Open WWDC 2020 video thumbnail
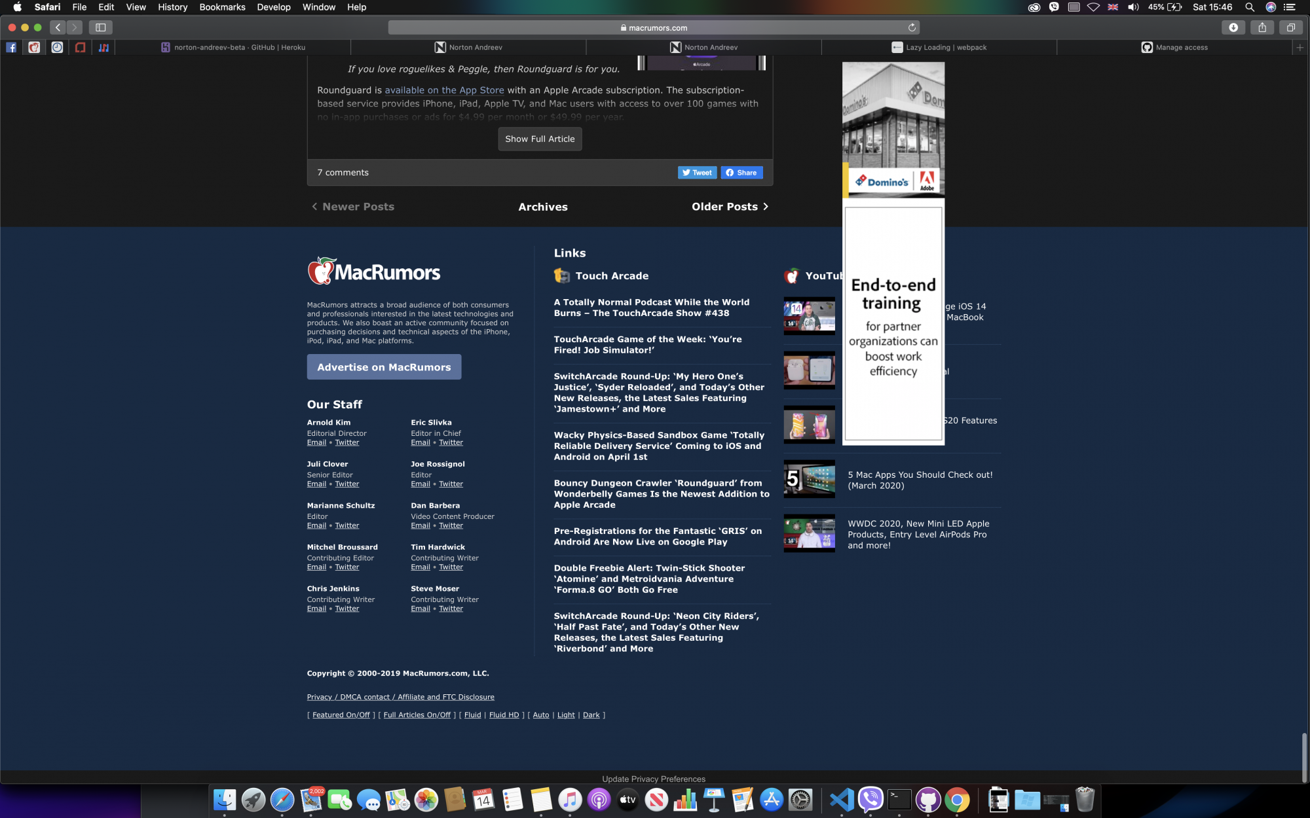The height and width of the screenshot is (818, 1310). pyautogui.click(x=809, y=533)
